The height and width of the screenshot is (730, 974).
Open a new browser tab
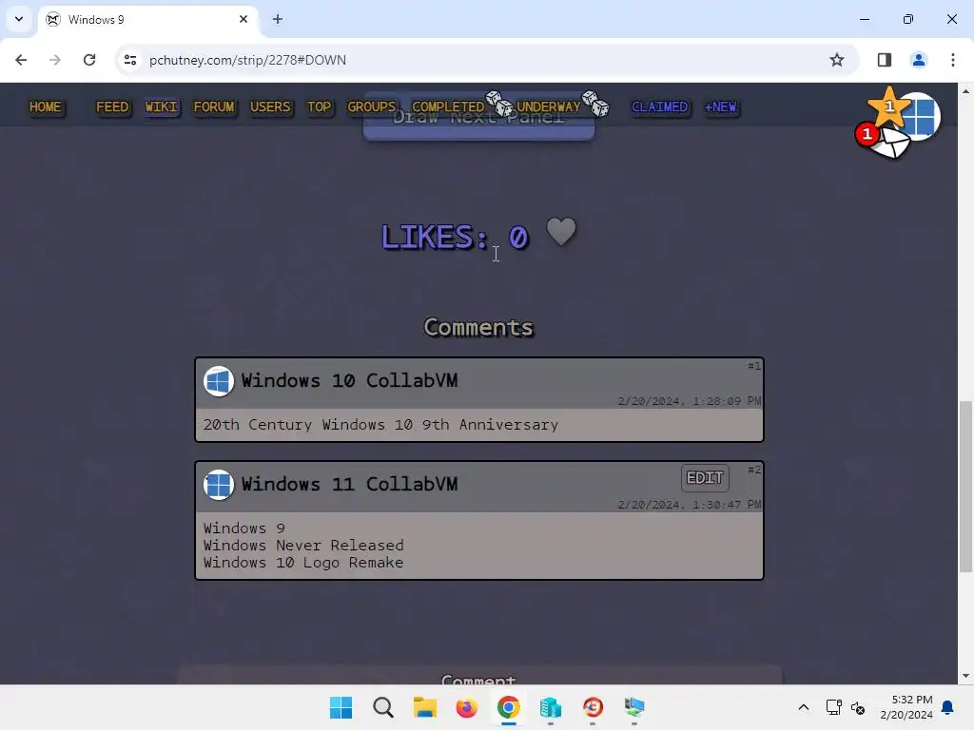tap(277, 19)
